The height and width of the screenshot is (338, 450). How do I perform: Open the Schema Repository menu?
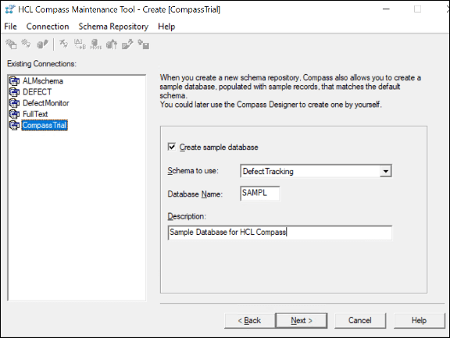click(113, 27)
